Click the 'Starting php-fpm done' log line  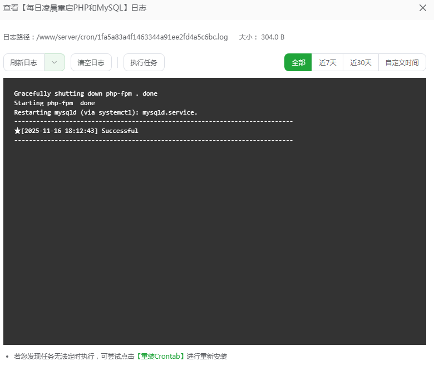tap(55, 103)
